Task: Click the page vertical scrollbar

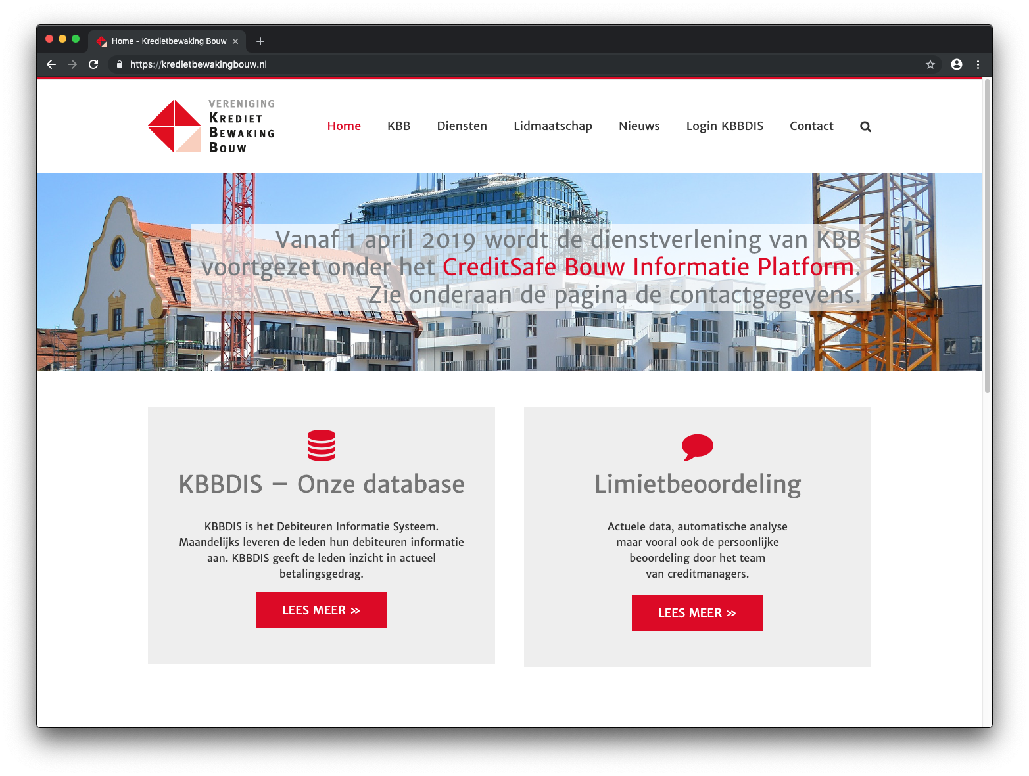Action: tap(987, 237)
